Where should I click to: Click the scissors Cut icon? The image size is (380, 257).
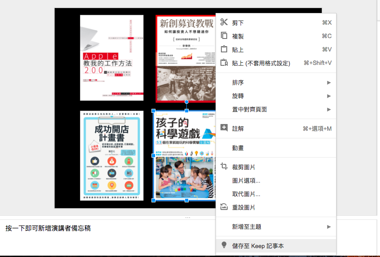224,22
